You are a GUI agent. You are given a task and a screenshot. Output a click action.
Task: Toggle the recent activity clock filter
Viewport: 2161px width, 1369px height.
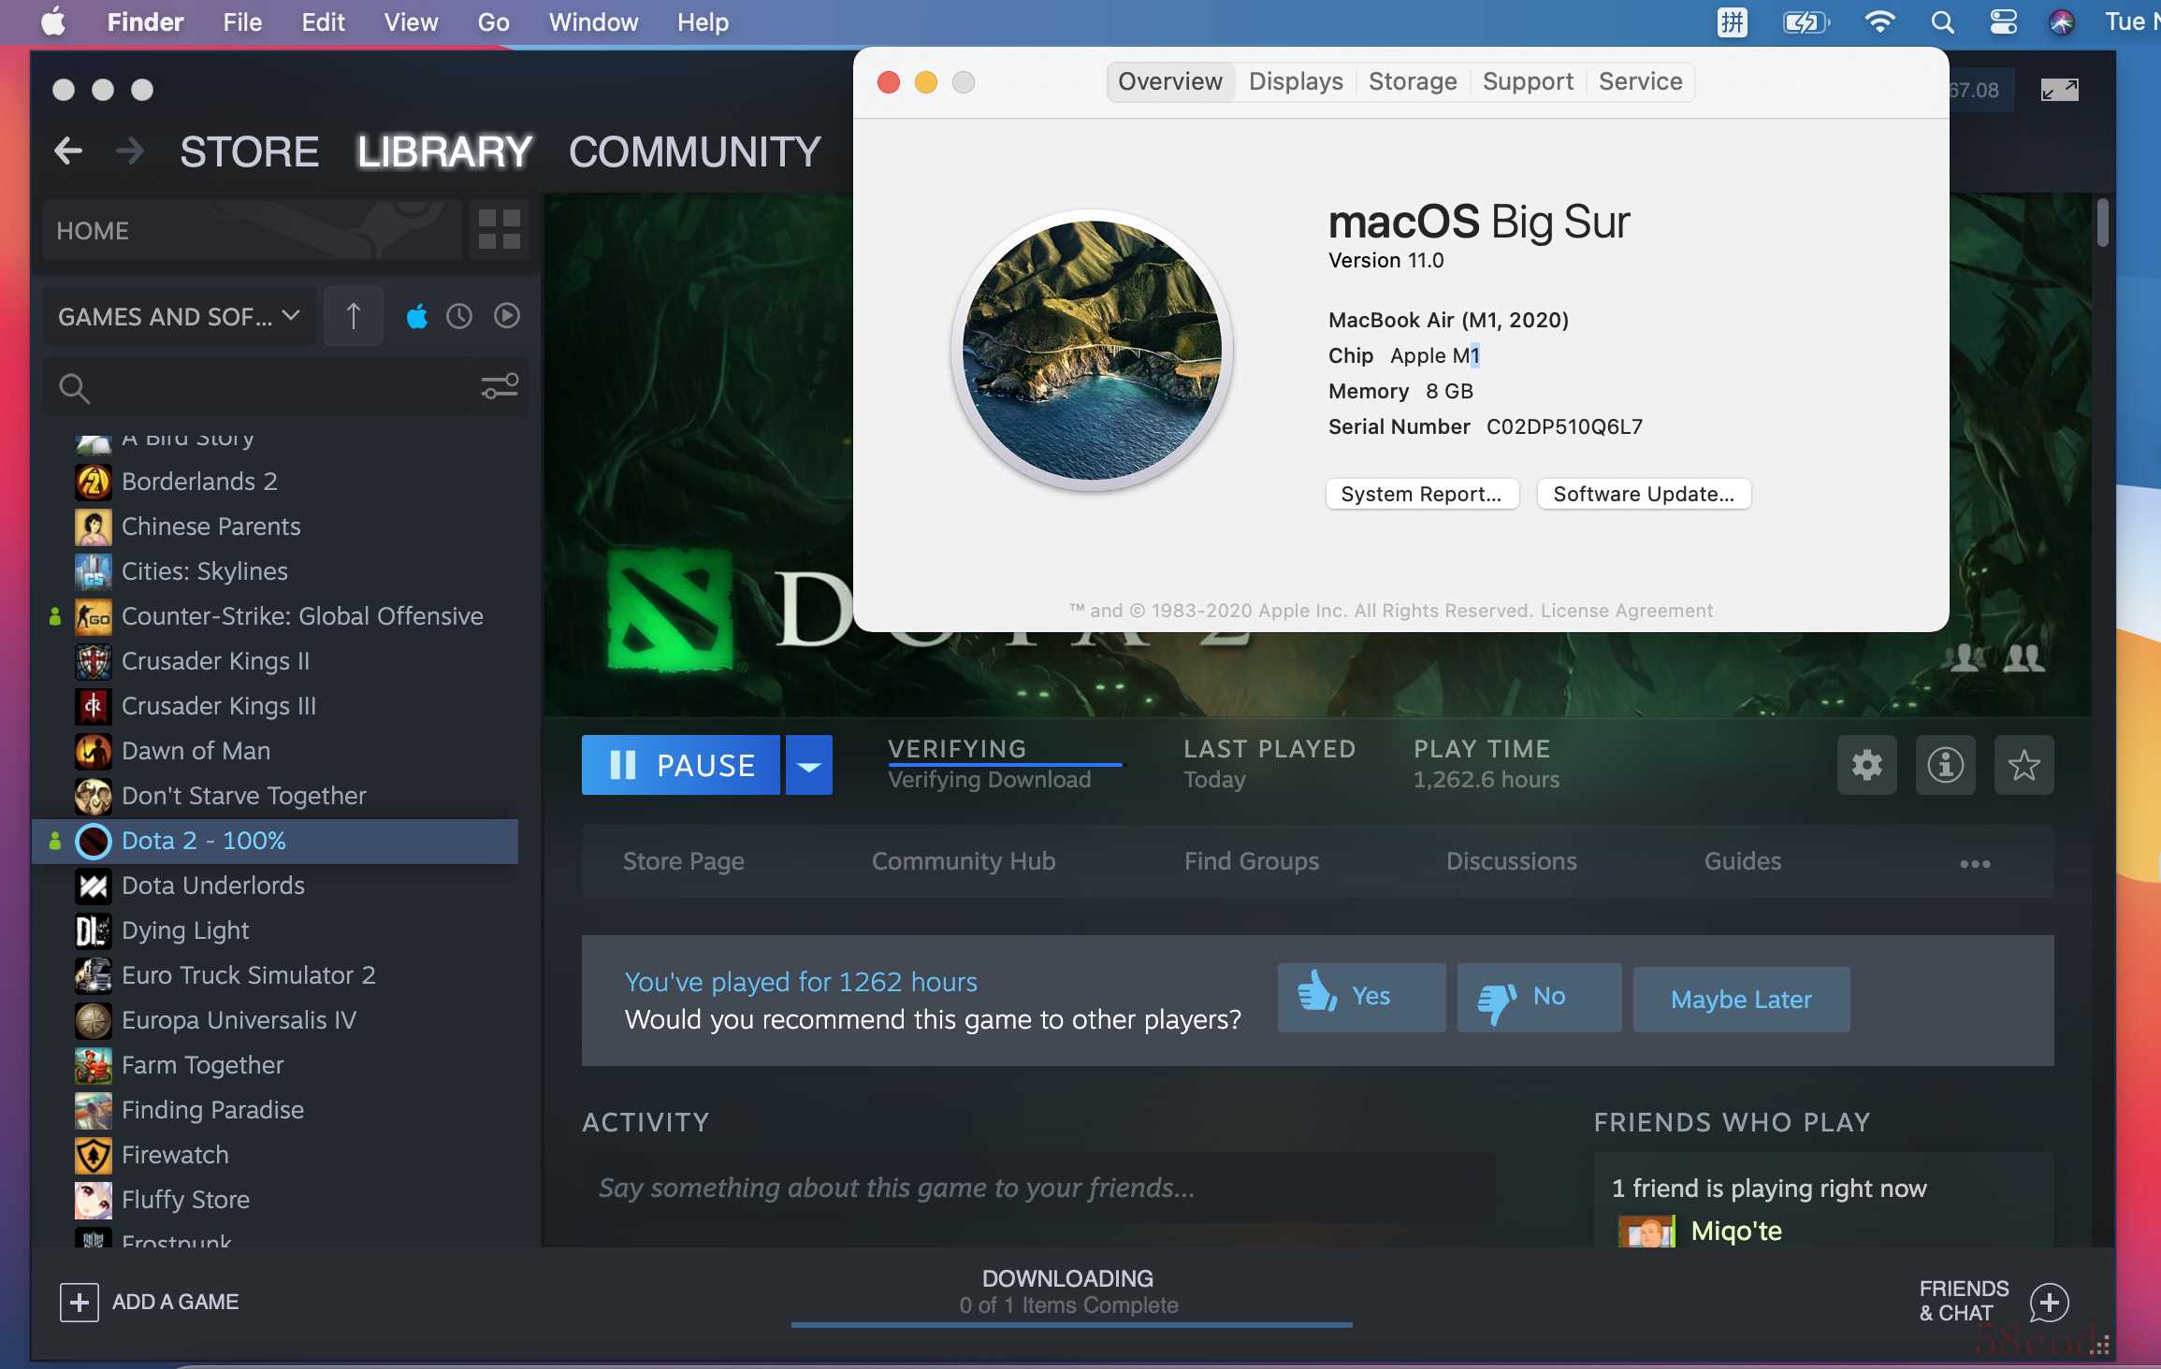(459, 317)
